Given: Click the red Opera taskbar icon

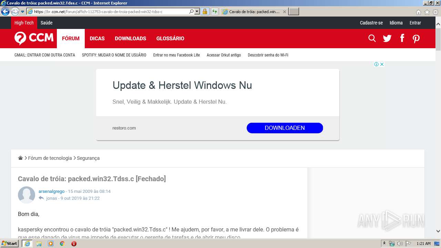Looking at the screenshot, I should pyautogui.click(x=74, y=244).
